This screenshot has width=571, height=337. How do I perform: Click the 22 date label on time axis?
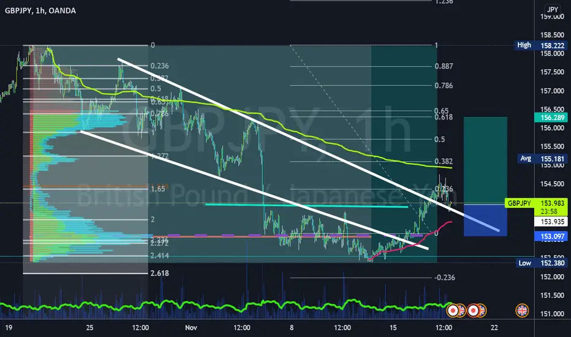tap(494, 328)
